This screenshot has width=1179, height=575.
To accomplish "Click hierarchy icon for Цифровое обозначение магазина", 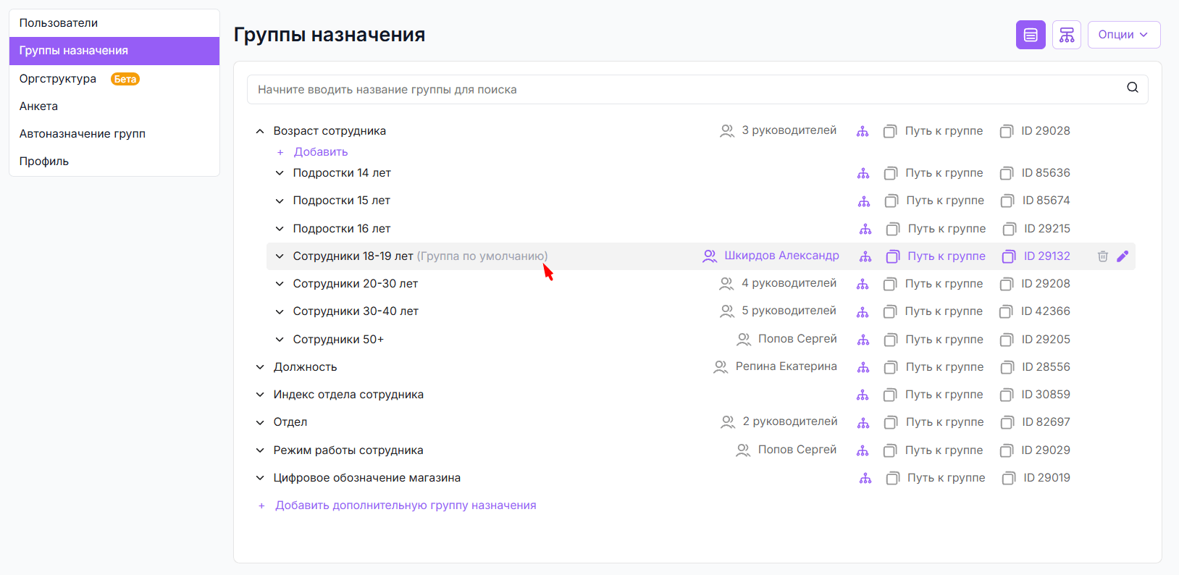I will point(865,479).
